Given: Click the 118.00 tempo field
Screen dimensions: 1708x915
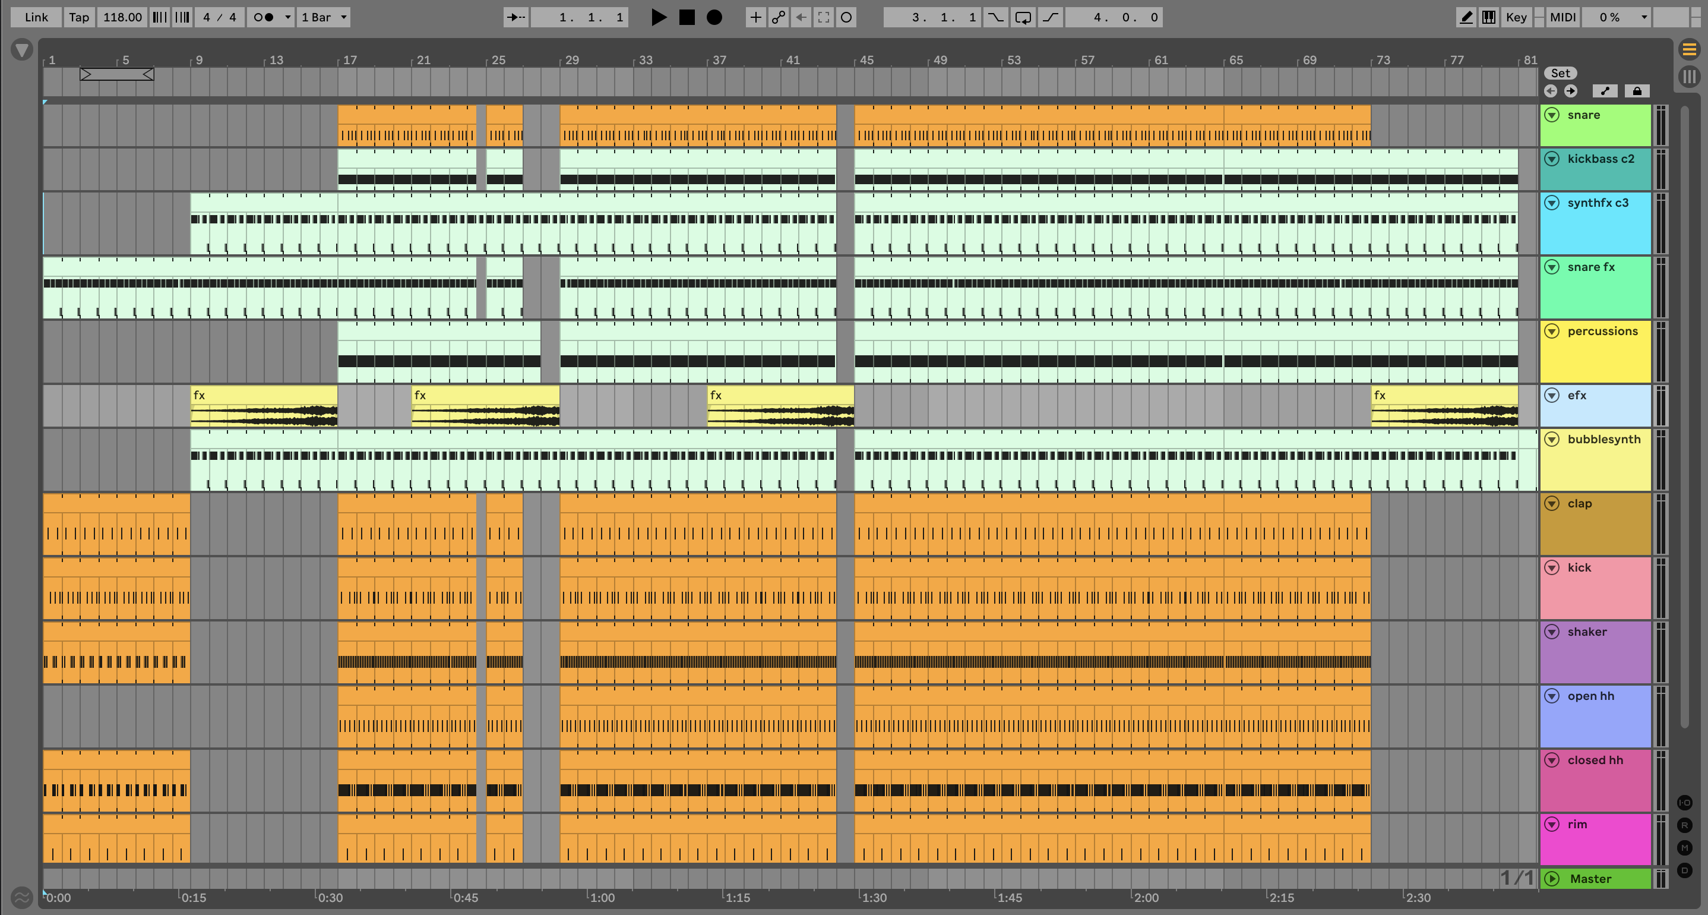Looking at the screenshot, I should coord(123,17).
